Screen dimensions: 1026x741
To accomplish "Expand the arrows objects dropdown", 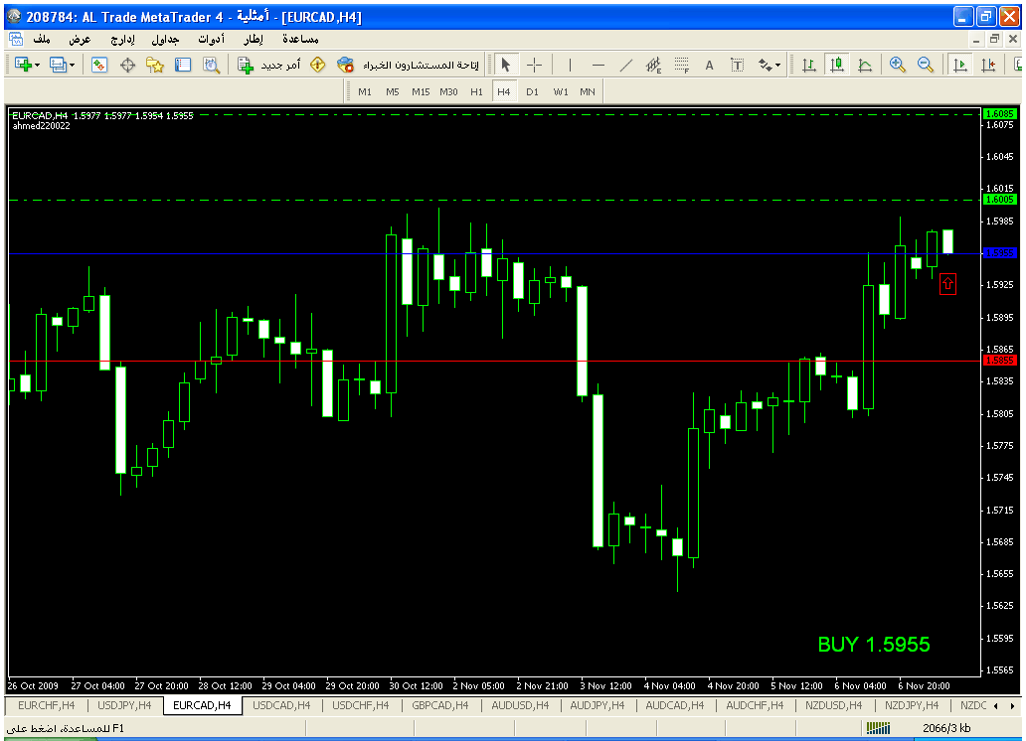I will click(778, 65).
